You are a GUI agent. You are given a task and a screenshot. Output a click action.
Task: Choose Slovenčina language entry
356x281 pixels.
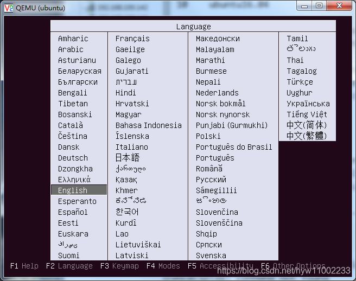point(217,212)
